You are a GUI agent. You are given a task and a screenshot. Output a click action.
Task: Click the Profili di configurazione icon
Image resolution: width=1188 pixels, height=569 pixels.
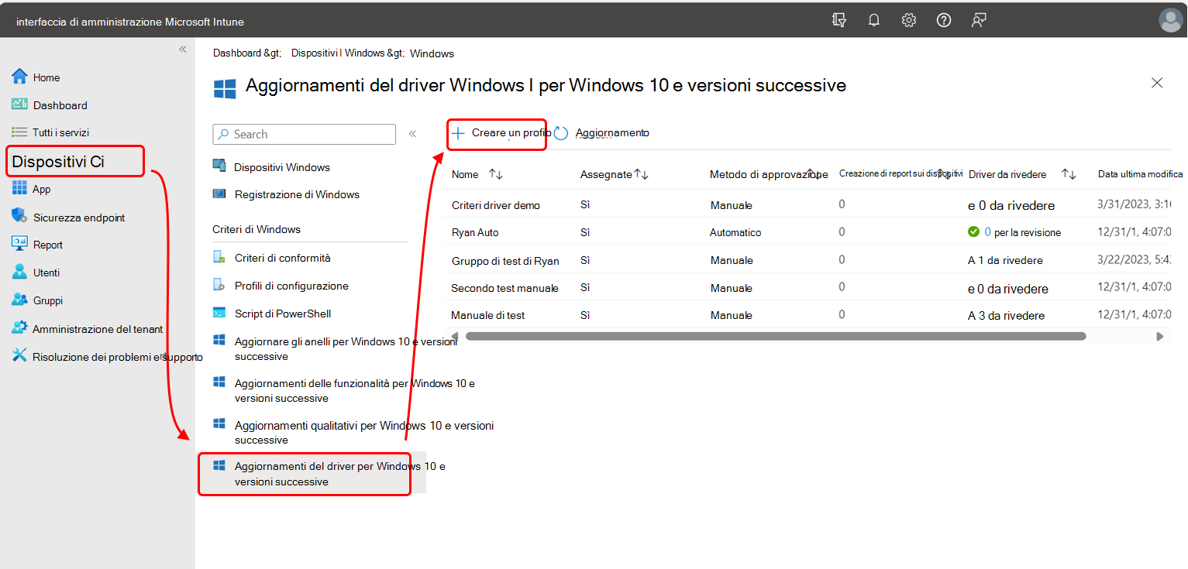(x=219, y=286)
